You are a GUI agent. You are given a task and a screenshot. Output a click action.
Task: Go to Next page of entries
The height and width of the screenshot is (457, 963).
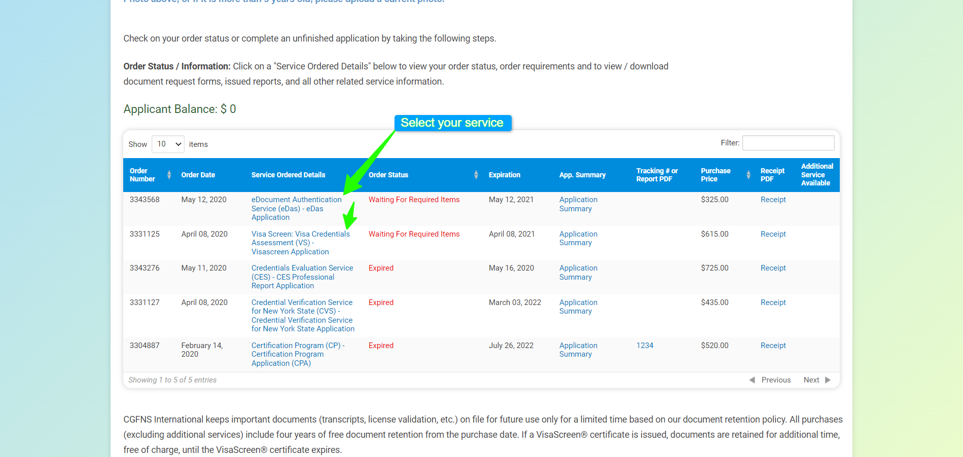click(x=811, y=380)
